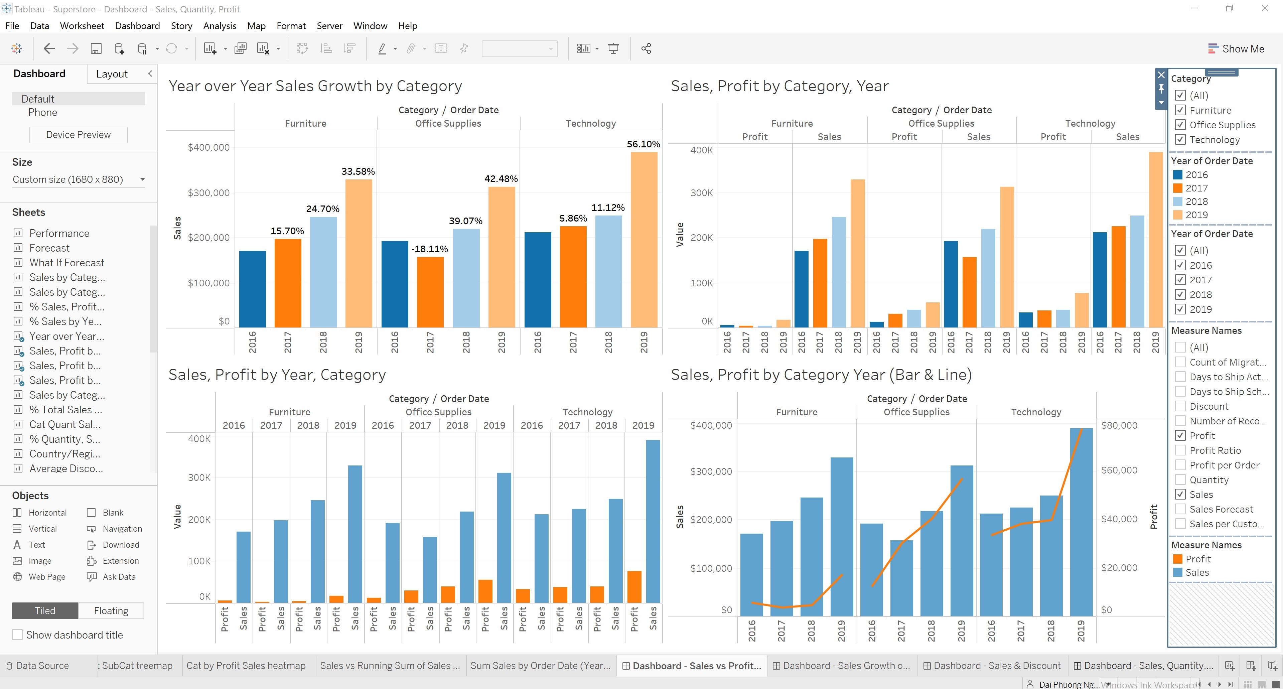Share the workbook with others
This screenshot has width=1283, height=689.
(646, 48)
